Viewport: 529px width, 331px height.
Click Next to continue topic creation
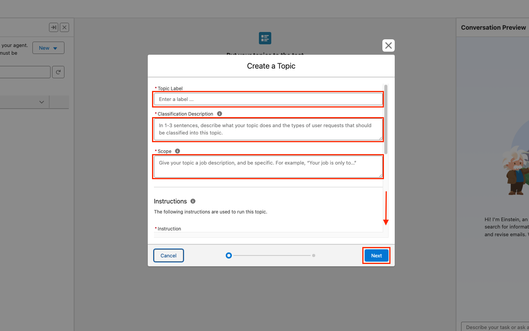pos(376,255)
